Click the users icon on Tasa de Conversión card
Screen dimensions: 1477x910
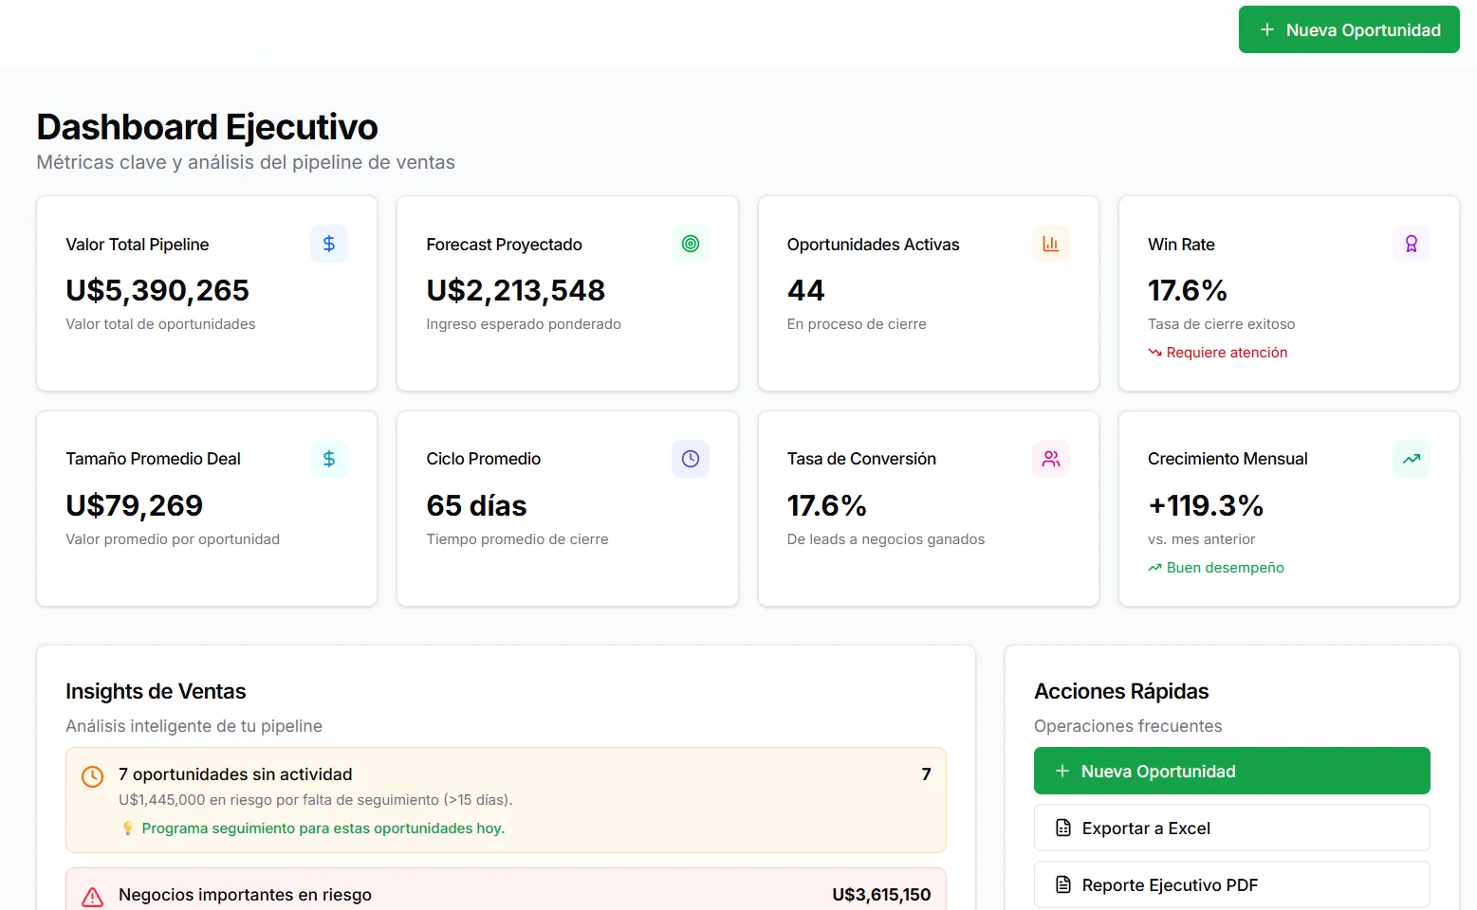[1051, 459]
